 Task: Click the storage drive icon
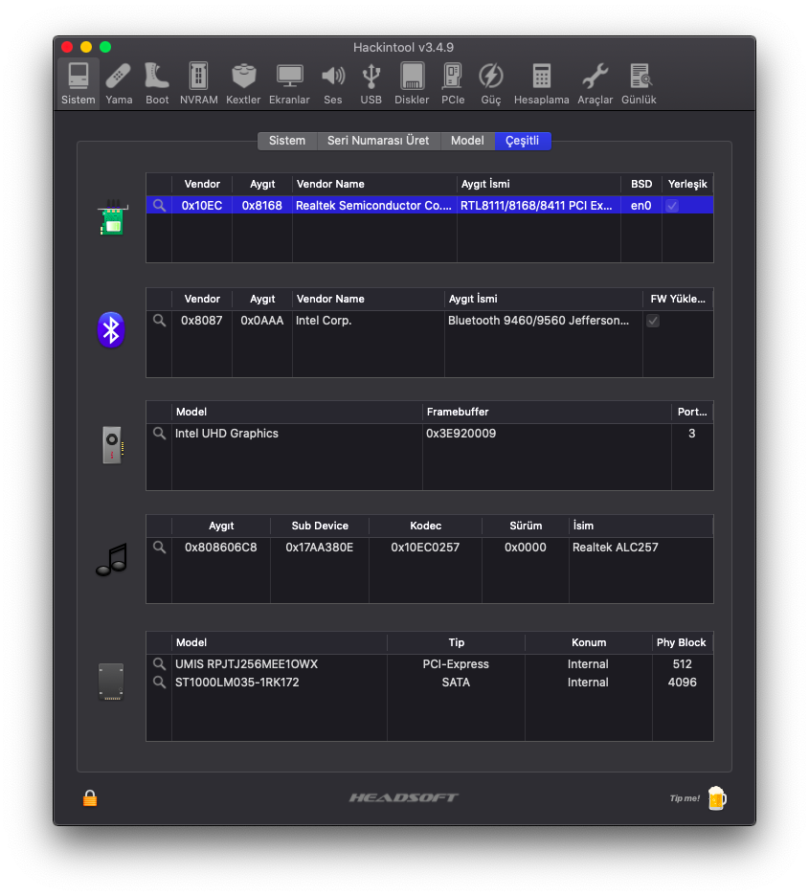click(111, 682)
